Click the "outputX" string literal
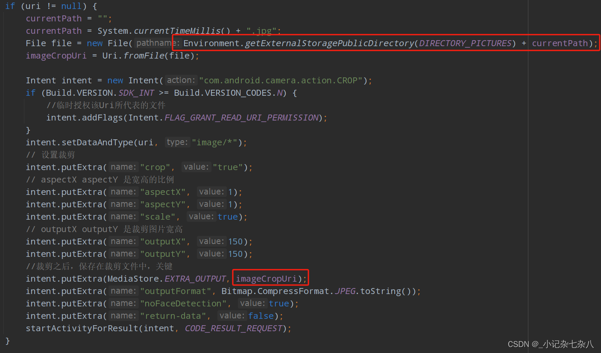The width and height of the screenshot is (601, 353). [x=163, y=241]
